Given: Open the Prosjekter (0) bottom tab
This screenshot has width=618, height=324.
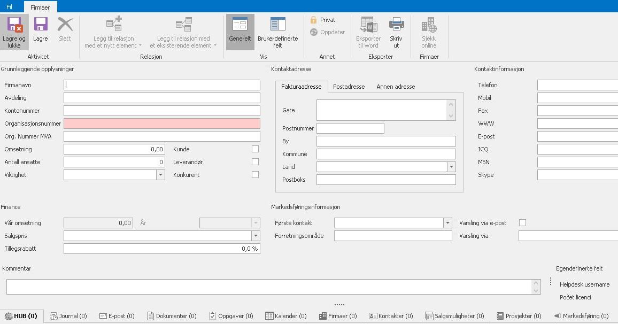Looking at the screenshot, I should click(x=519, y=316).
